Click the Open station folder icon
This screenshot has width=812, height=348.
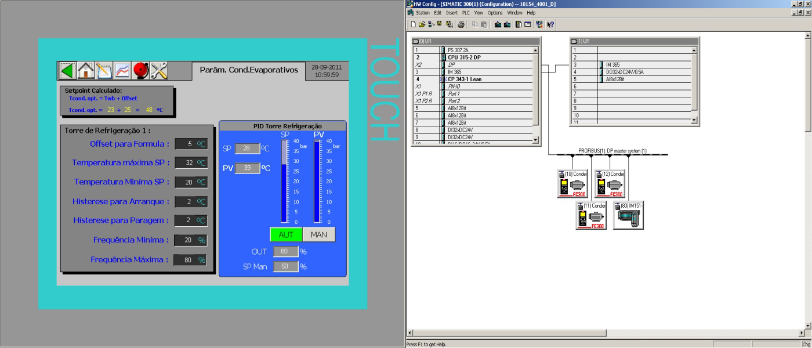point(422,24)
